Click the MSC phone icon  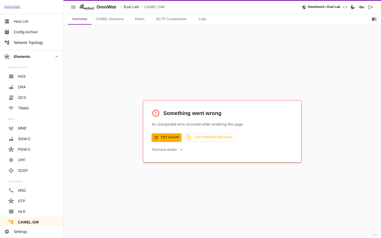tap(11, 190)
